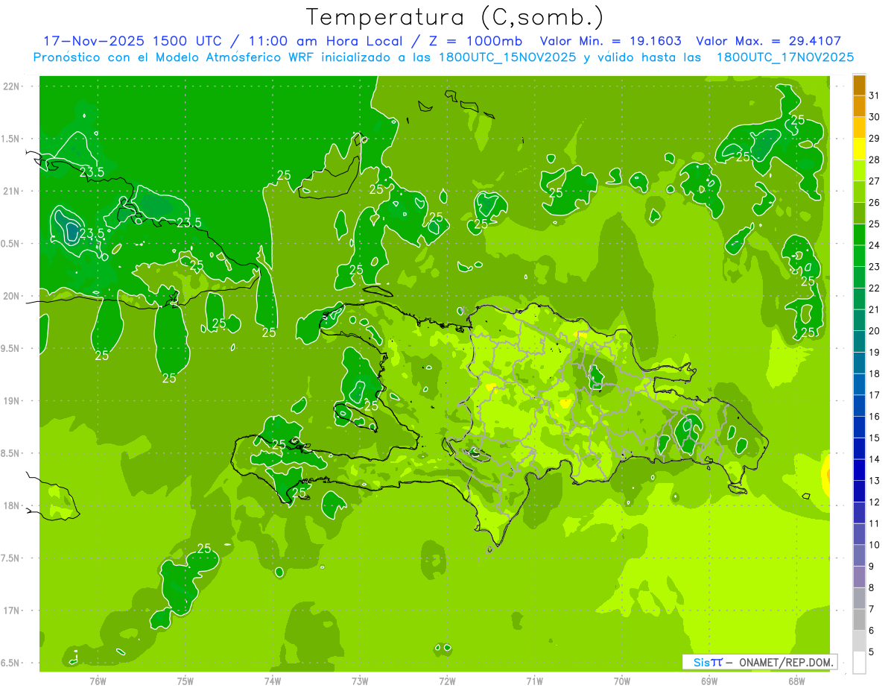
Task: Click legend value 23
Action: pyautogui.click(x=874, y=267)
